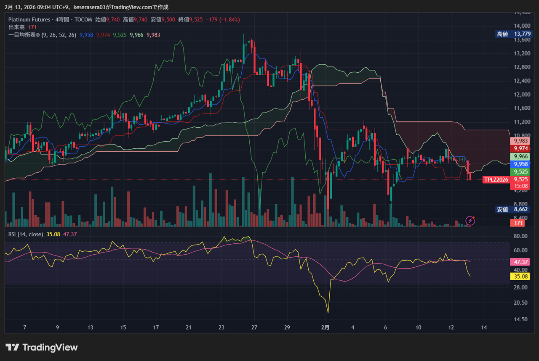The image size is (539, 361).
Task: Click the 高値 13,779 high price label
Action: [x=513, y=34]
